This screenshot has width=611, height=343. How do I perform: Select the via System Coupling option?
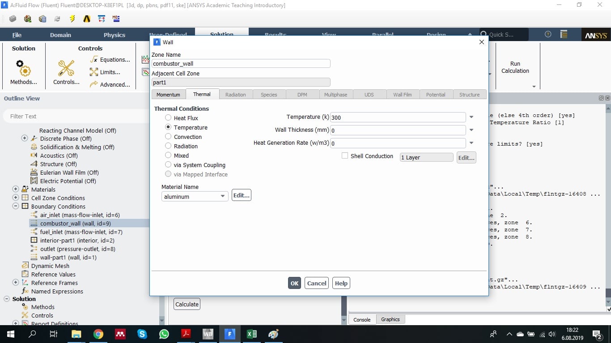point(168,165)
